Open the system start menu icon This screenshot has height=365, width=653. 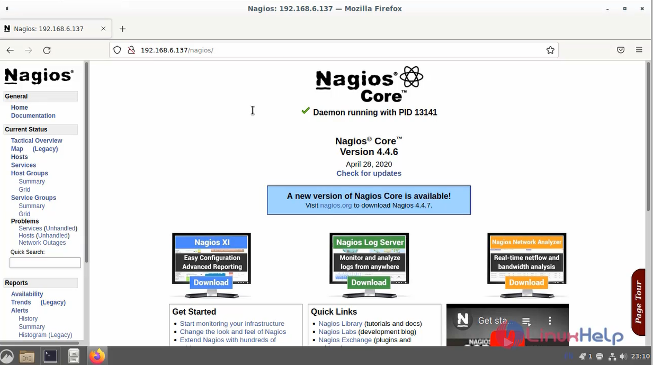pos(6,356)
